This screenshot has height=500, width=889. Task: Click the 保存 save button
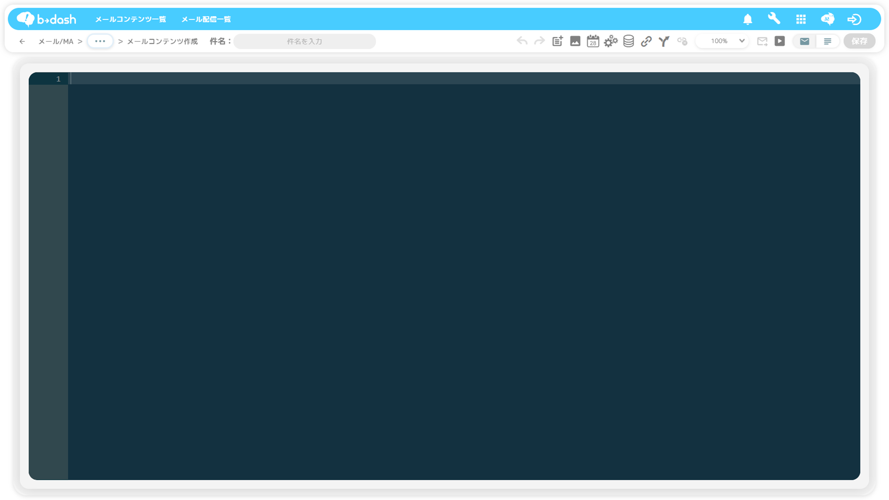[x=859, y=41]
